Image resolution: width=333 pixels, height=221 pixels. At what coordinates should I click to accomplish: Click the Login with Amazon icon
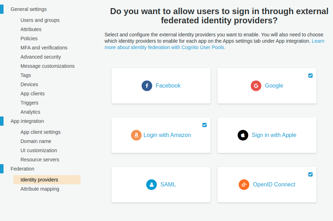[136, 135]
